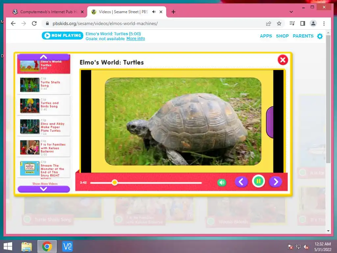
Task: Close the video player overlay
Action: coord(283,60)
